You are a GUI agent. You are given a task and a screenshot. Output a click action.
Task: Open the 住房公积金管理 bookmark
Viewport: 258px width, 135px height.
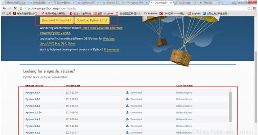[215, 13]
